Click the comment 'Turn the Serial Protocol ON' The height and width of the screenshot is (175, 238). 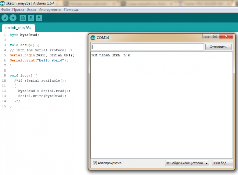click(44, 50)
